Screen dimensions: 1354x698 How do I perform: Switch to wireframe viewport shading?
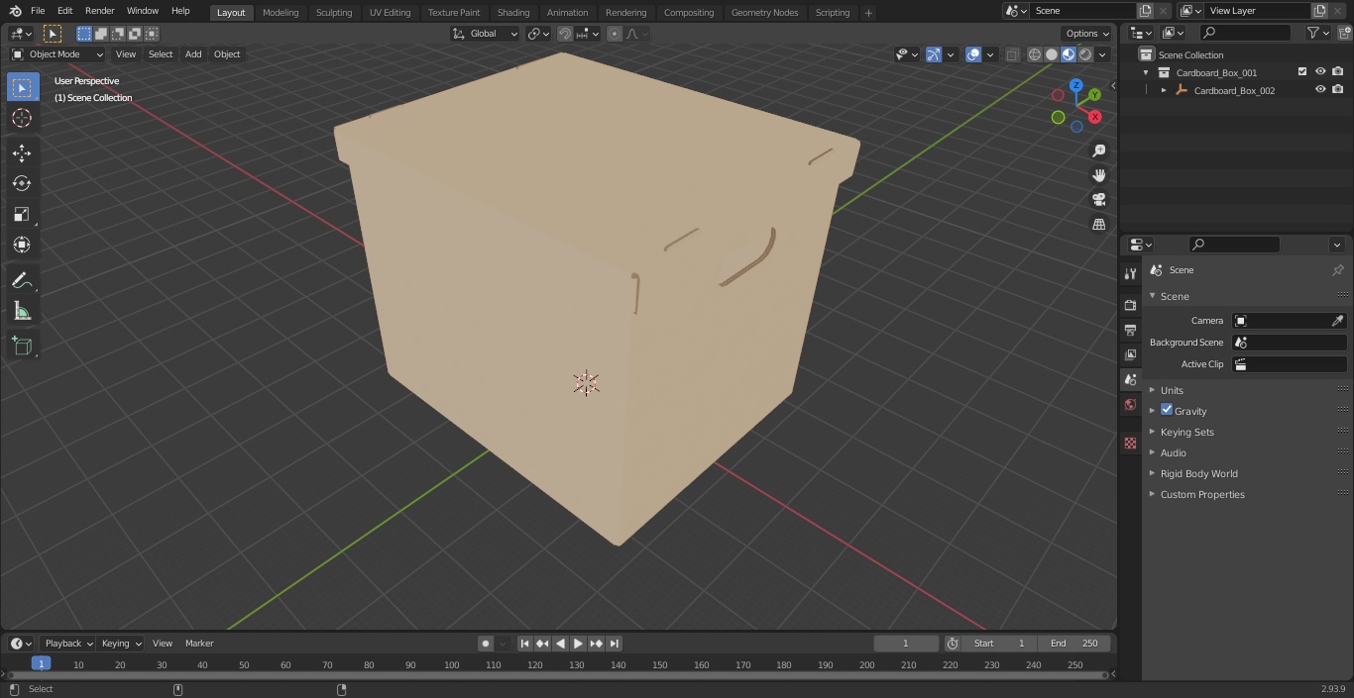click(1035, 54)
